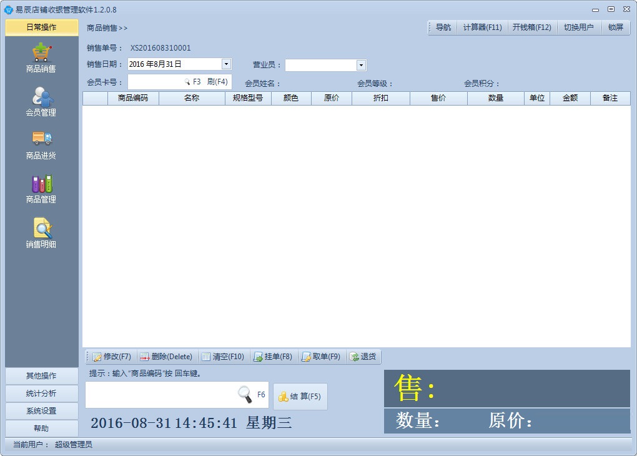Open 商品进货 purchase module
This screenshot has height=456, width=637.
point(41,145)
